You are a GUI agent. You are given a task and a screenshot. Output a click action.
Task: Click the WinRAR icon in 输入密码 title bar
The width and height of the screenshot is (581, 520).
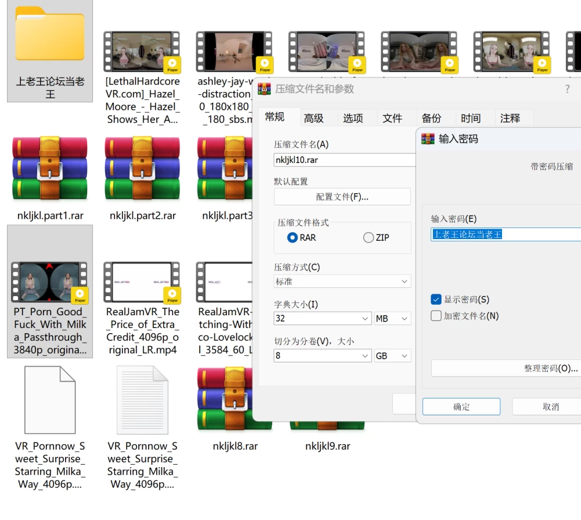[x=428, y=138]
